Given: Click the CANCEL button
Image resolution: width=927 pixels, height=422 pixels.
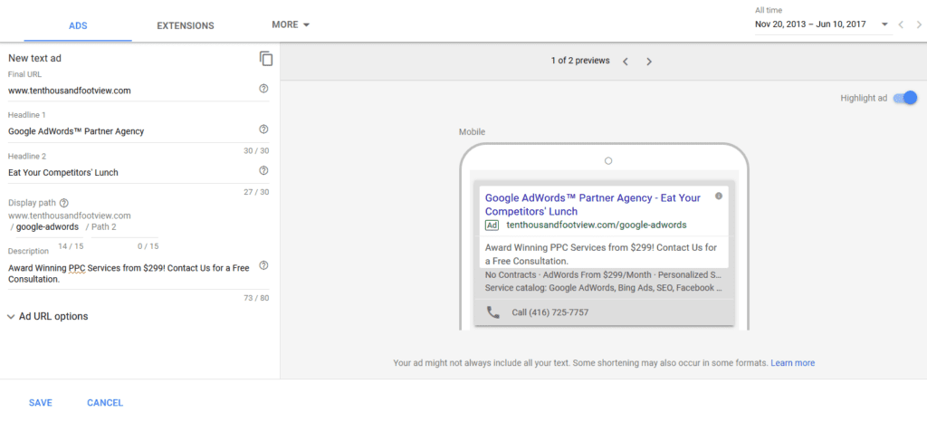Looking at the screenshot, I should point(105,402).
